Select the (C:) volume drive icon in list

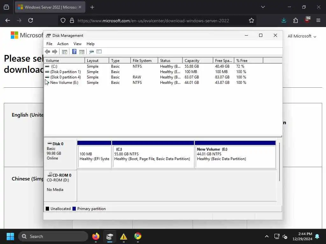[47, 66]
